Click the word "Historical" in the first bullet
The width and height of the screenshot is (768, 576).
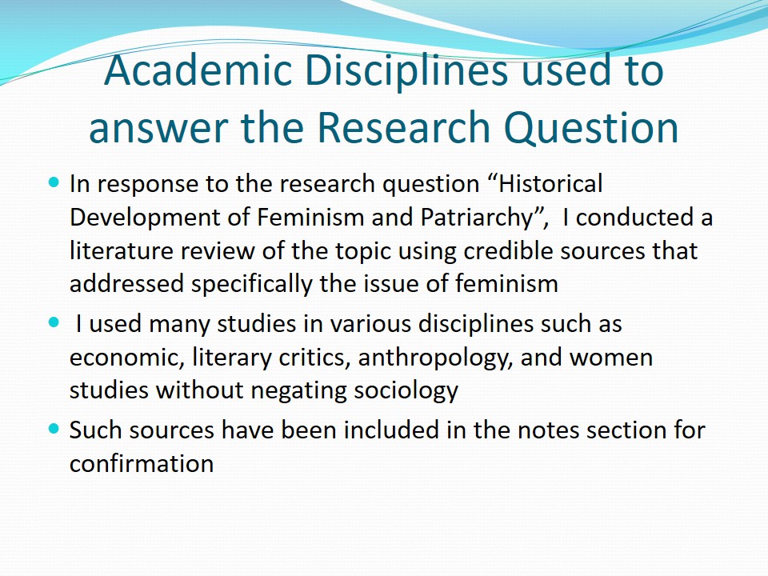pyautogui.click(x=551, y=184)
